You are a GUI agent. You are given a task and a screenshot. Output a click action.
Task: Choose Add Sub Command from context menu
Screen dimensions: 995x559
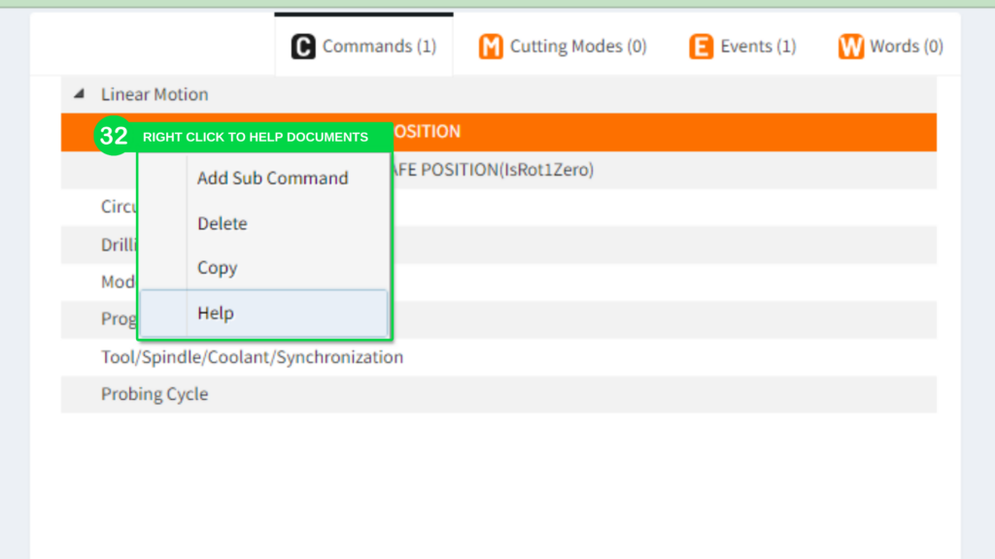[272, 179]
